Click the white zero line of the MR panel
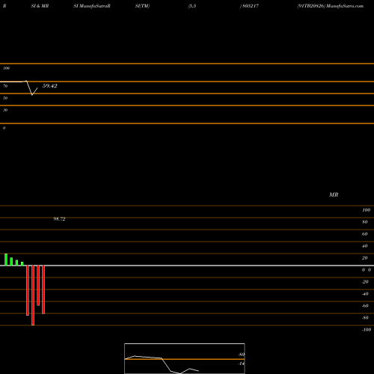Screen dimensions: 374x374 coord(187,266)
